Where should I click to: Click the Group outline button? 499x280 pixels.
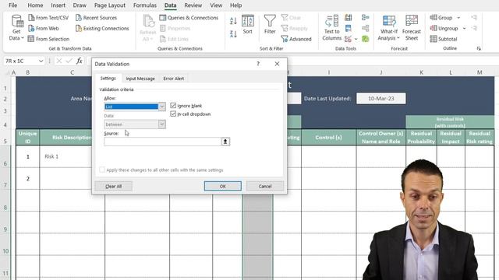441,17
